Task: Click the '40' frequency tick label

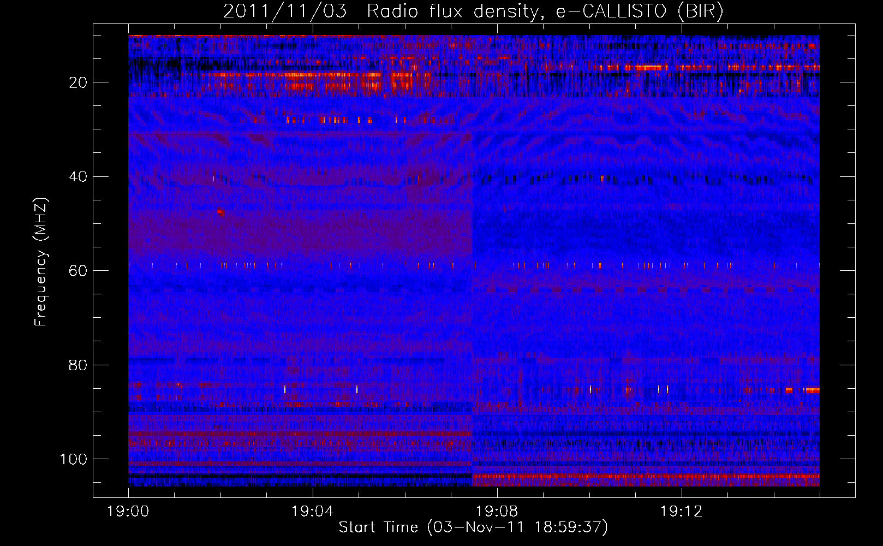Action: tap(79, 177)
